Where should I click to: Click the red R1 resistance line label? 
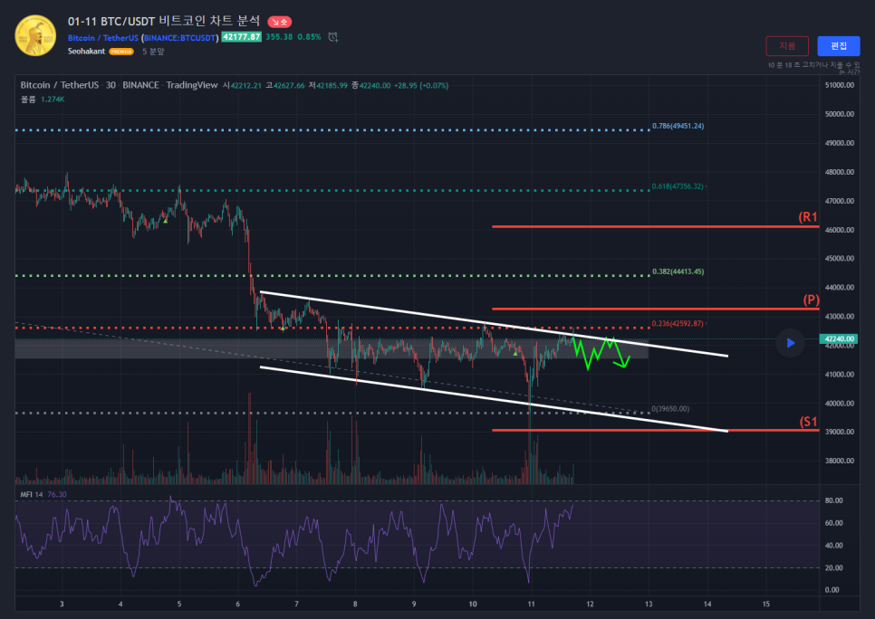[x=808, y=217]
